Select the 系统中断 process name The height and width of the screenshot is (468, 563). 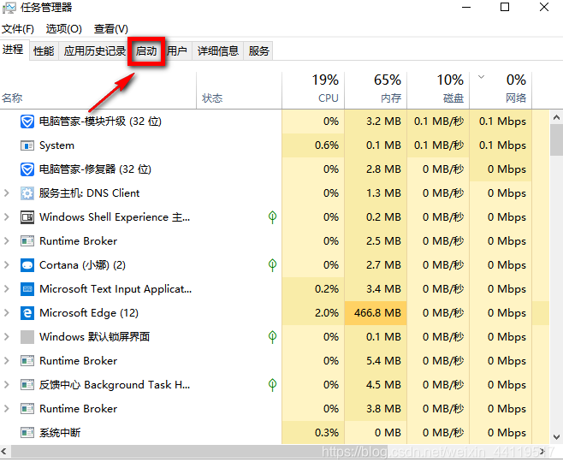pyautogui.click(x=60, y=433)
